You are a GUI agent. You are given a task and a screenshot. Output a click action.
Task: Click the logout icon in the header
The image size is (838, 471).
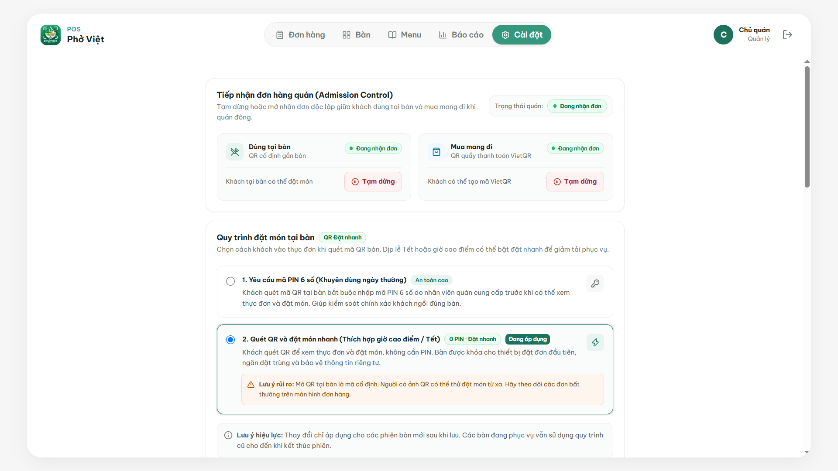[787, 35]
